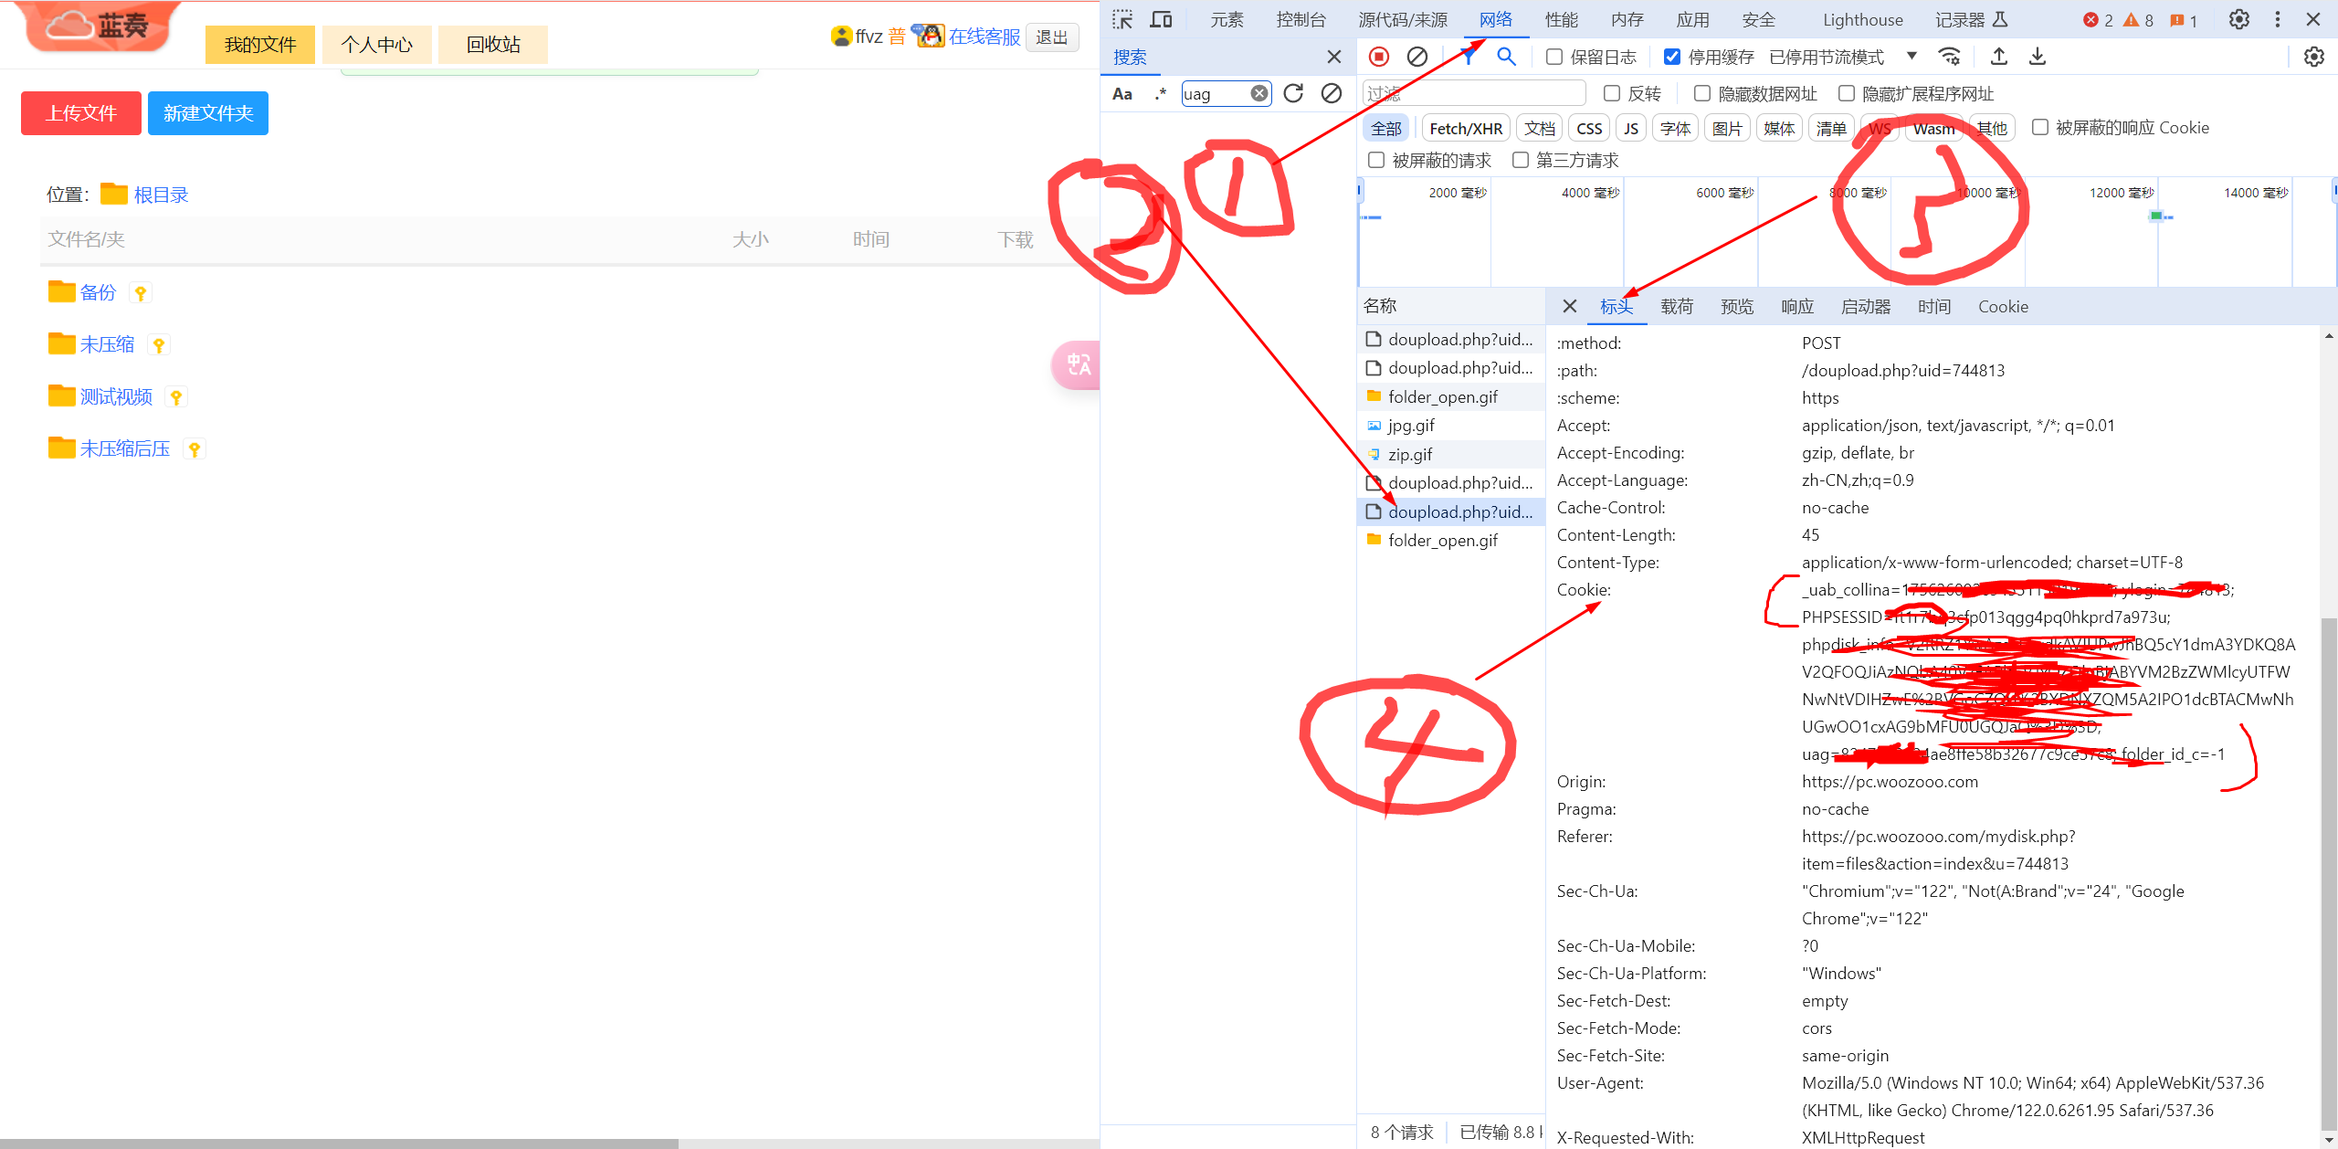Open the DevTools three-dot menu

click(x=2277, y=19)
